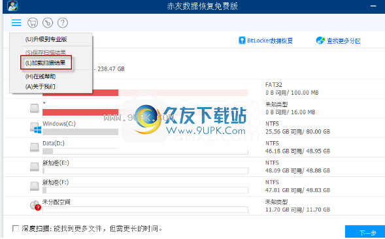This screenshot has width=385, height=239.
Task: Click 48.09 GB 可用/ 48.88 GB text
Action: [297, 170]
